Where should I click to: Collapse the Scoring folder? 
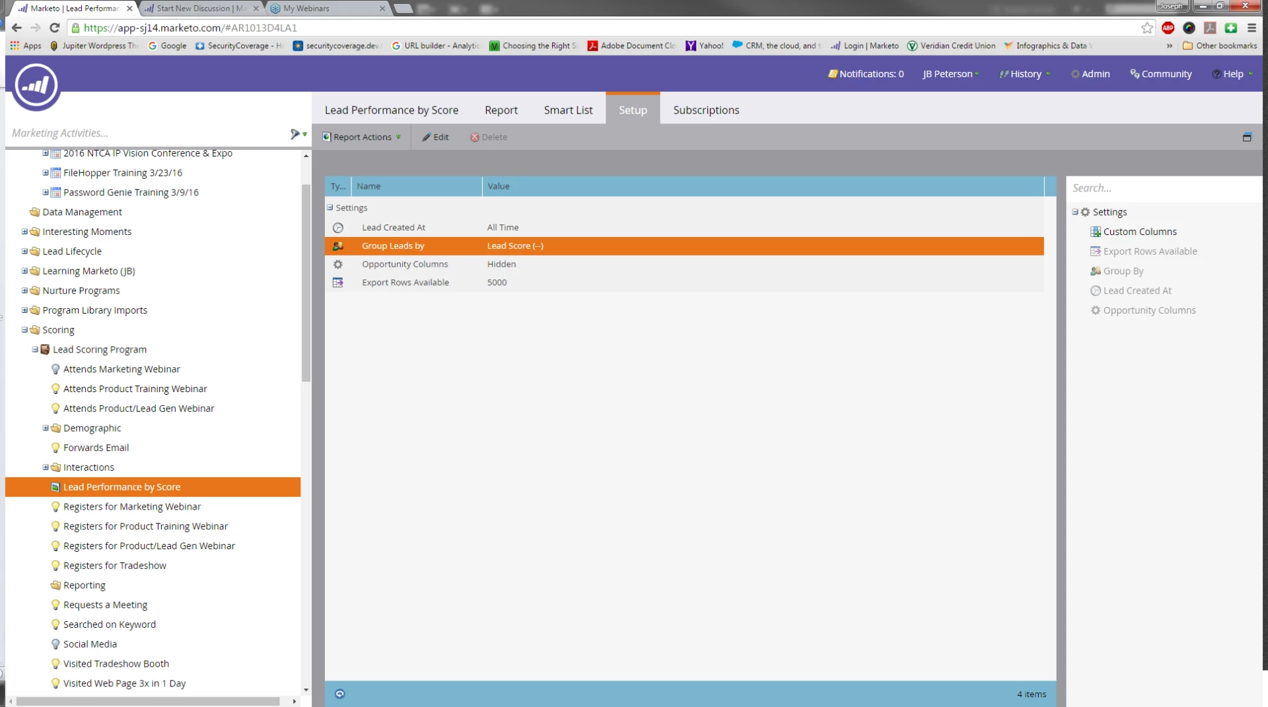pos(24,330)
